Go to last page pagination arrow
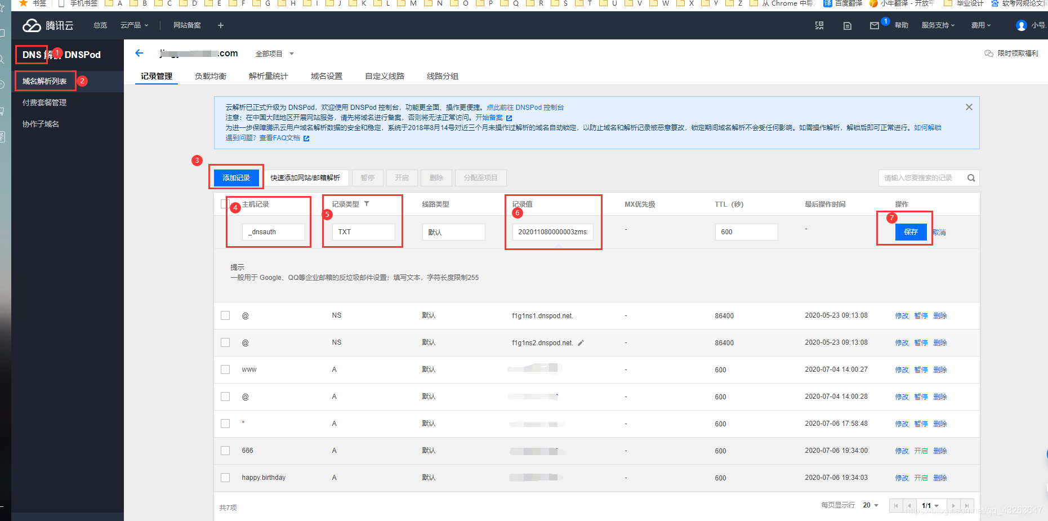The width and height of the screenshot is (1048, 521). tap(967, 506)
